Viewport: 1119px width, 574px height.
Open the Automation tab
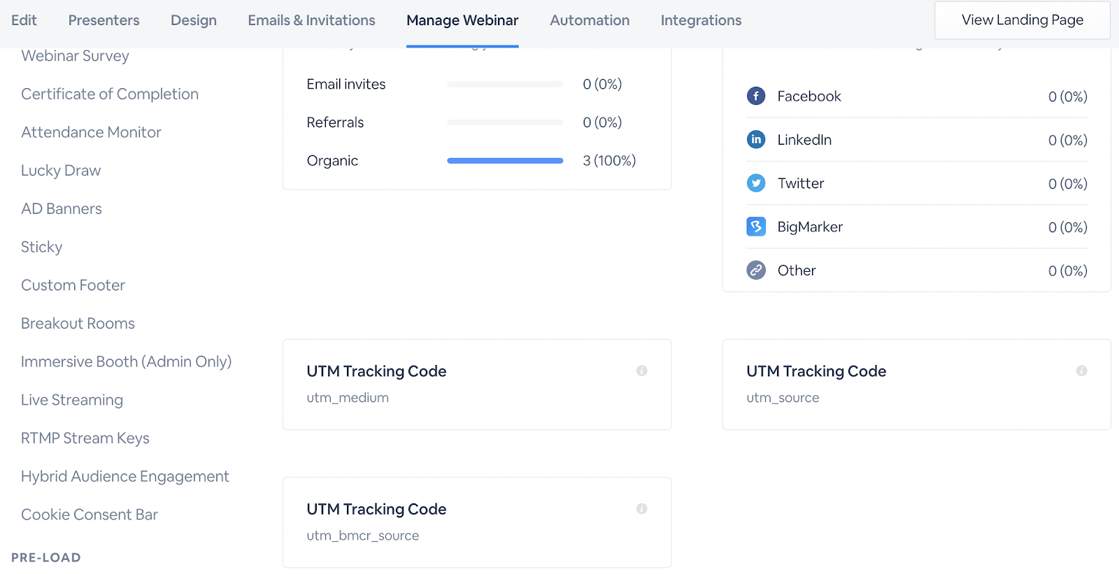590,20
